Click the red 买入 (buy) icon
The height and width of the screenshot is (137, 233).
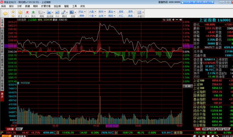click(27, 13)
